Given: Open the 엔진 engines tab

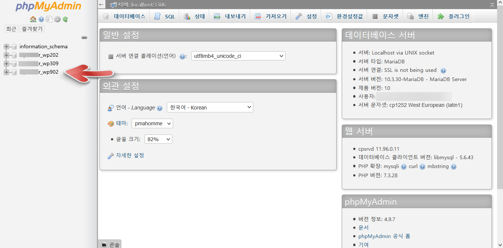Looking at the screenshot, I should pyautogui.click(x=418, y=16).
